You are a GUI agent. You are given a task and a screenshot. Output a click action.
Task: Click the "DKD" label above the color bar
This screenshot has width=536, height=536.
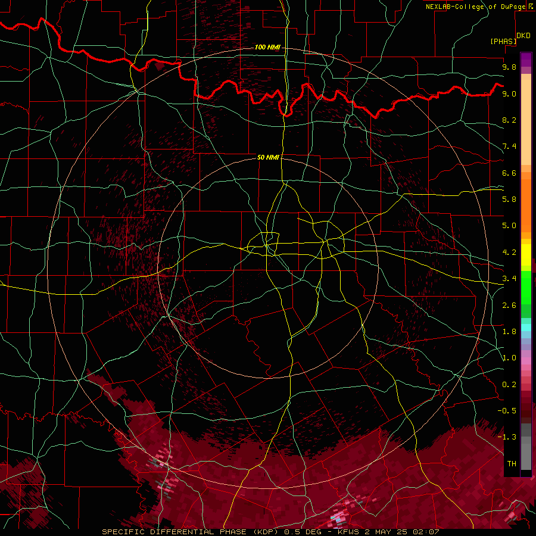(523, 36)
